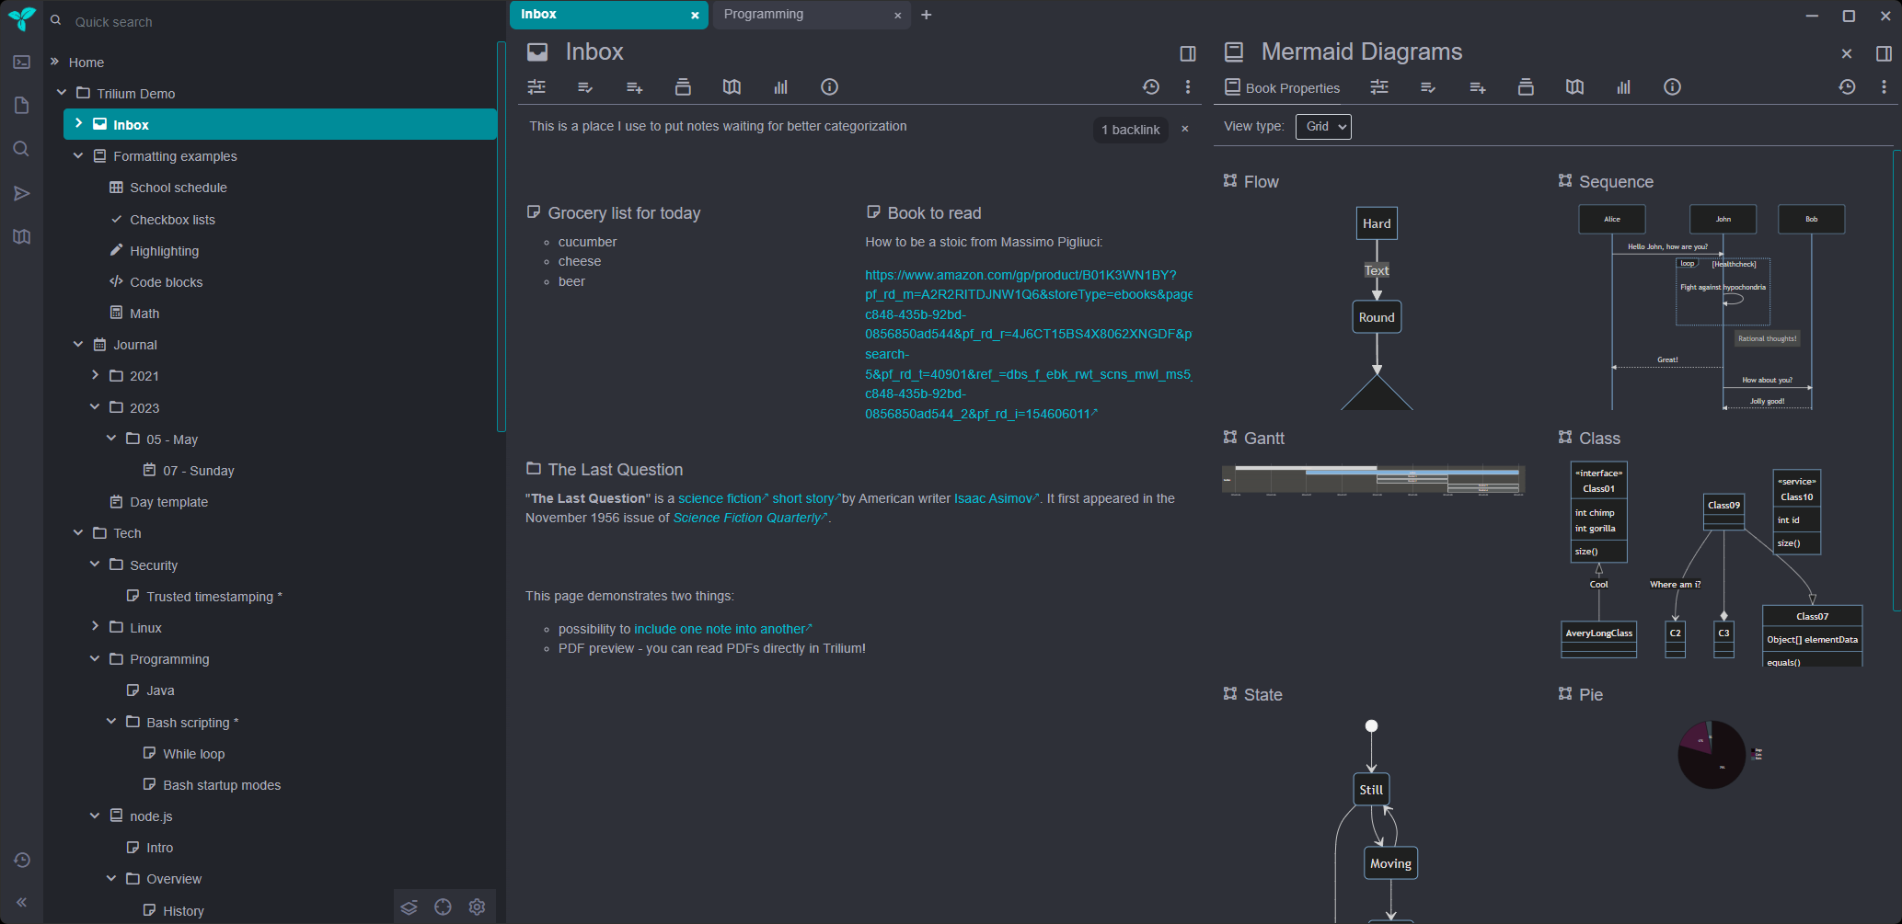Toggle split pane button beside Inbox title
This screenshot has width=1902, height=924.
pos(1188,53)
